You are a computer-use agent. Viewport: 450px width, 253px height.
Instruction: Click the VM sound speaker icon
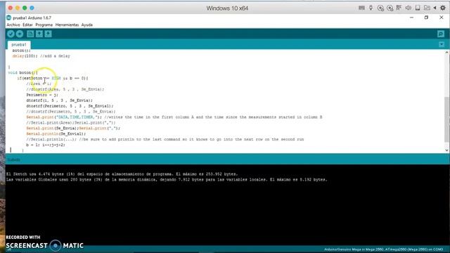pos(408,8)
